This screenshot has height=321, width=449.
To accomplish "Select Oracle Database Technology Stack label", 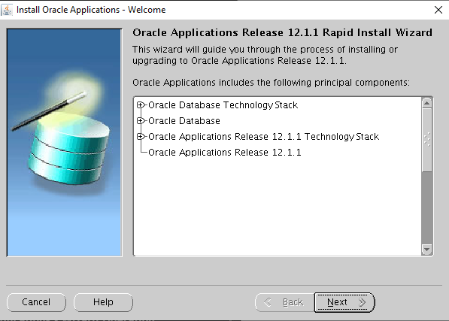I will pyautogui.click(x=223, y=105).
